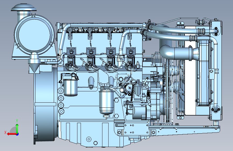Select the mushroom rain cap above air cleaner
The width and height of the screenshot is (233, 151).
(24, 8)
